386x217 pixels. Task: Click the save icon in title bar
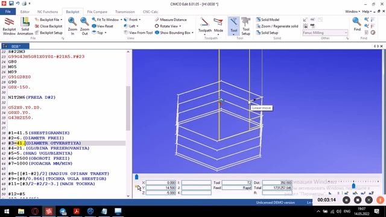(11, 4)
